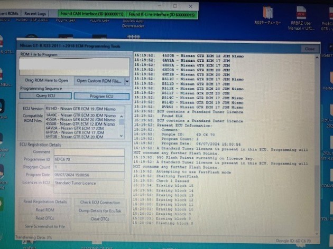The width and height of the screenshot is (333, 249).
Task: Select 4550A Nissan GTR ECM 20 JDM Nismo
Action: point(81,120)
